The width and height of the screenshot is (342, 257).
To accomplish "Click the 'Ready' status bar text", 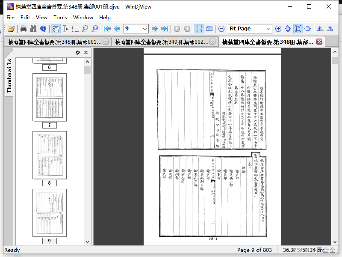I will point(12,250).
